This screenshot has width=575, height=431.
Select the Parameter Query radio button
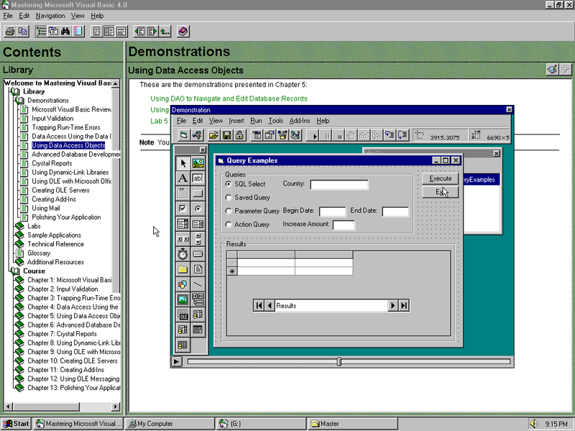pyautogui.click(x=229, y=211)
